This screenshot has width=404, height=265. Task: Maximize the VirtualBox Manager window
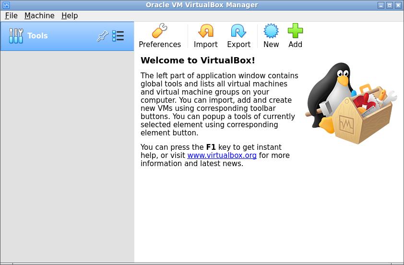(390, 5)
